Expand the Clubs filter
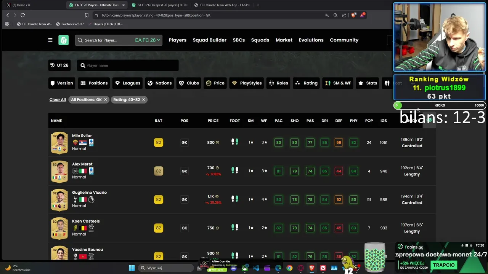Viewport: 488px width, 274px height. 189,83
